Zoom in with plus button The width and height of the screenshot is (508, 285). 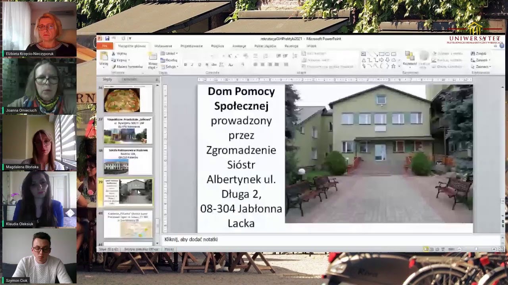[x=494, y=249]
